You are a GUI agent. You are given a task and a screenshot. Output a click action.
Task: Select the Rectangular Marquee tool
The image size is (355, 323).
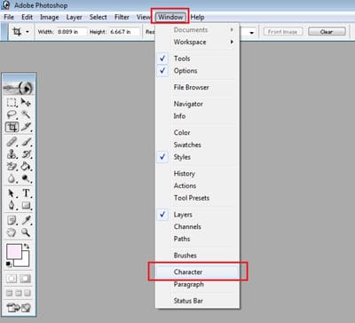click(12, 103)
